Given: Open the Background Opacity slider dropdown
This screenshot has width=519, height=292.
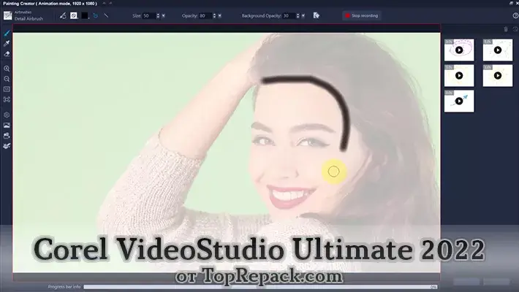Looking at the screenshot, I should (303, 15).
